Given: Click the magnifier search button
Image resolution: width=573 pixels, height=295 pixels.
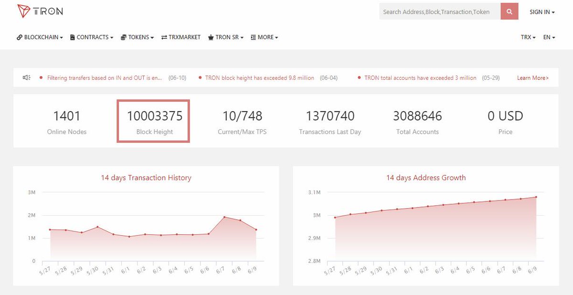Looking at the screenshot, I should [x=509, y=11].
